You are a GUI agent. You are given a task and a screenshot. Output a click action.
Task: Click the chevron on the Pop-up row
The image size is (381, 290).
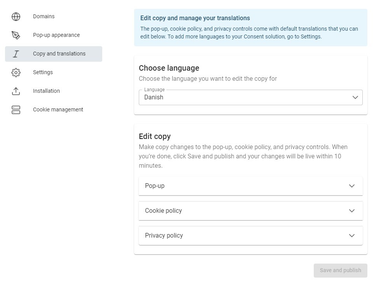pyautogui.click(x=352, y=186)
